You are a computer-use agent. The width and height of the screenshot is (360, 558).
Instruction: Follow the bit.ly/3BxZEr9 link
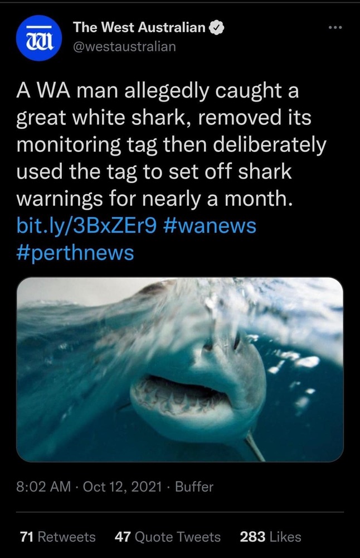pos(86,225)
